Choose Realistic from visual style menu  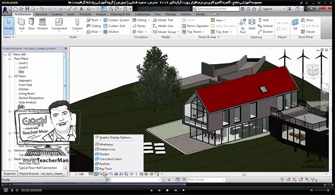pyautogui.click(x=105, y=164)
